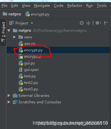Expand the venv folder
111x129 pixels.
point(14,37)
